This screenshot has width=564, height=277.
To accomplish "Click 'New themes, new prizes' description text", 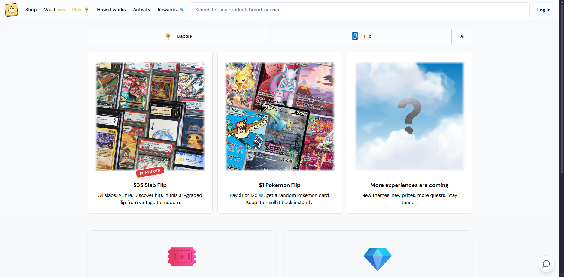I will (409, 199).
